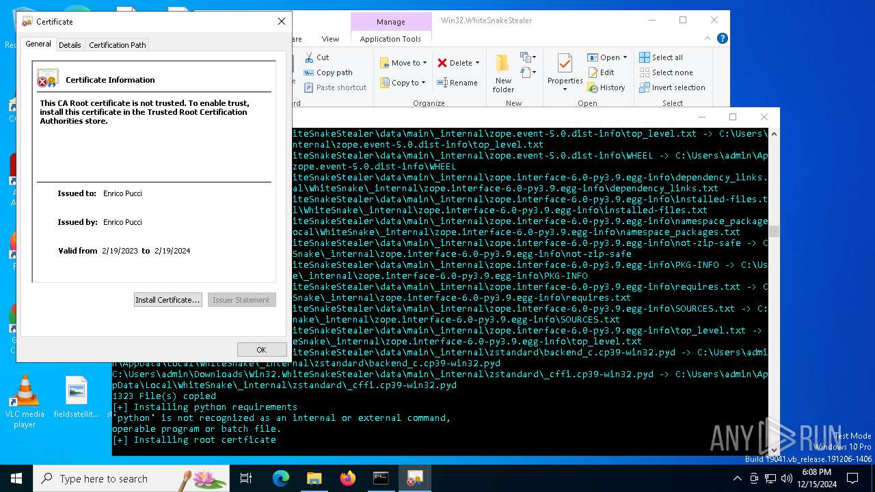Click the "1323 File(s) copied" console line

point(164,396)
